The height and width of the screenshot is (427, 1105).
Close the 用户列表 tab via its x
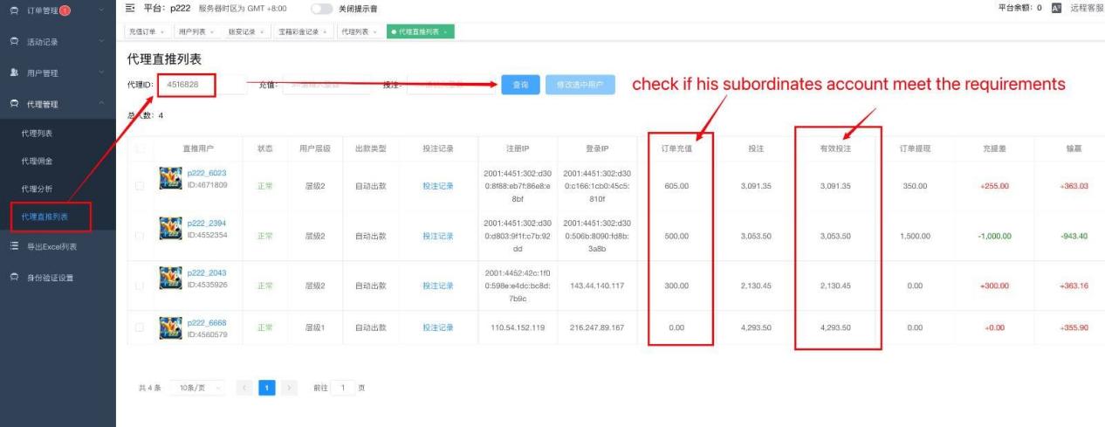point(214,31)
